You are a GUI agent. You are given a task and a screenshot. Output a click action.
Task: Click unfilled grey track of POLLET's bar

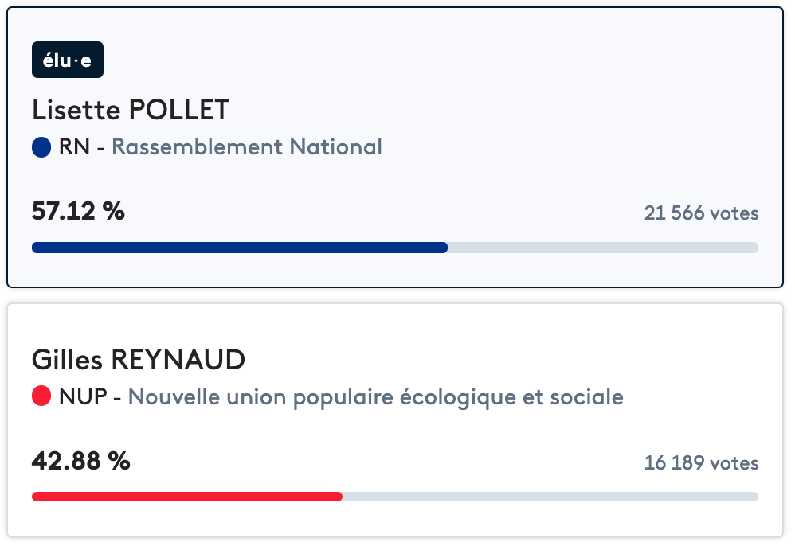click(x=602, y=248)
